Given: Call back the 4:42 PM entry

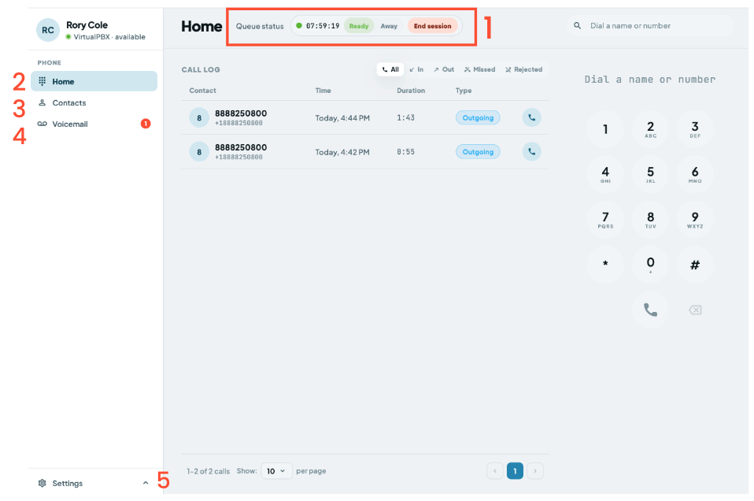Looking at the screenshot, I should pyautogui.click(x=531, y=151).
